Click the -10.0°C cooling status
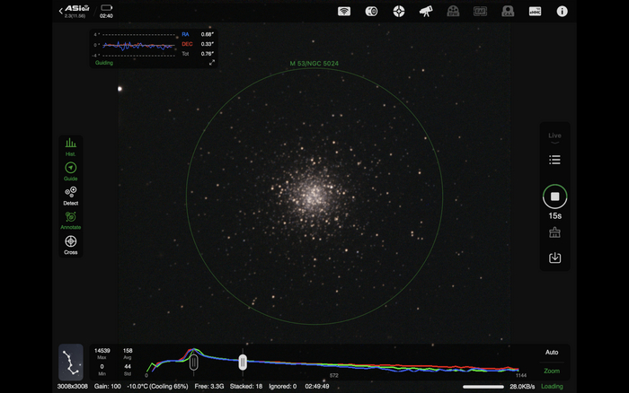This screenshot has height=393, width=629. click(157, 386)
